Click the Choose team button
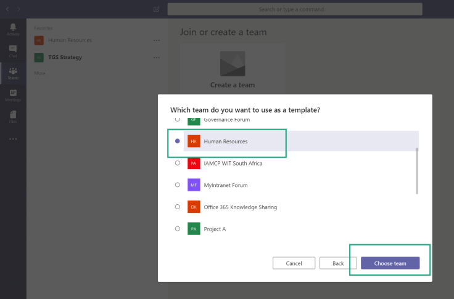Image resolution: width=454 pixels, height=299 pixels. 390,263
